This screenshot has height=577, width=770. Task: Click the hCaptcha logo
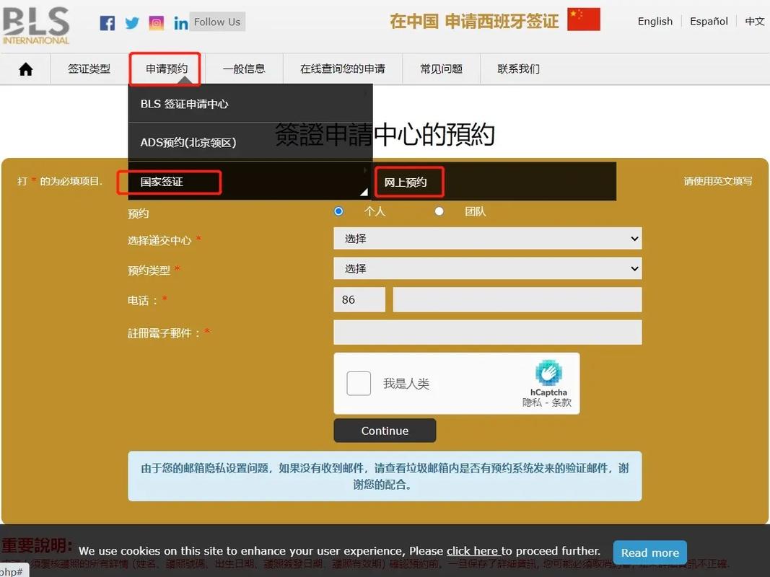[548, 373]
